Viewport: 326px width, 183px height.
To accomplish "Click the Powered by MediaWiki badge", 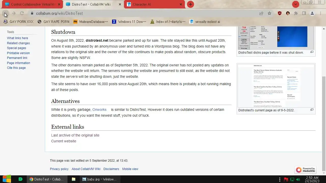I will click(x=305, y=170).
